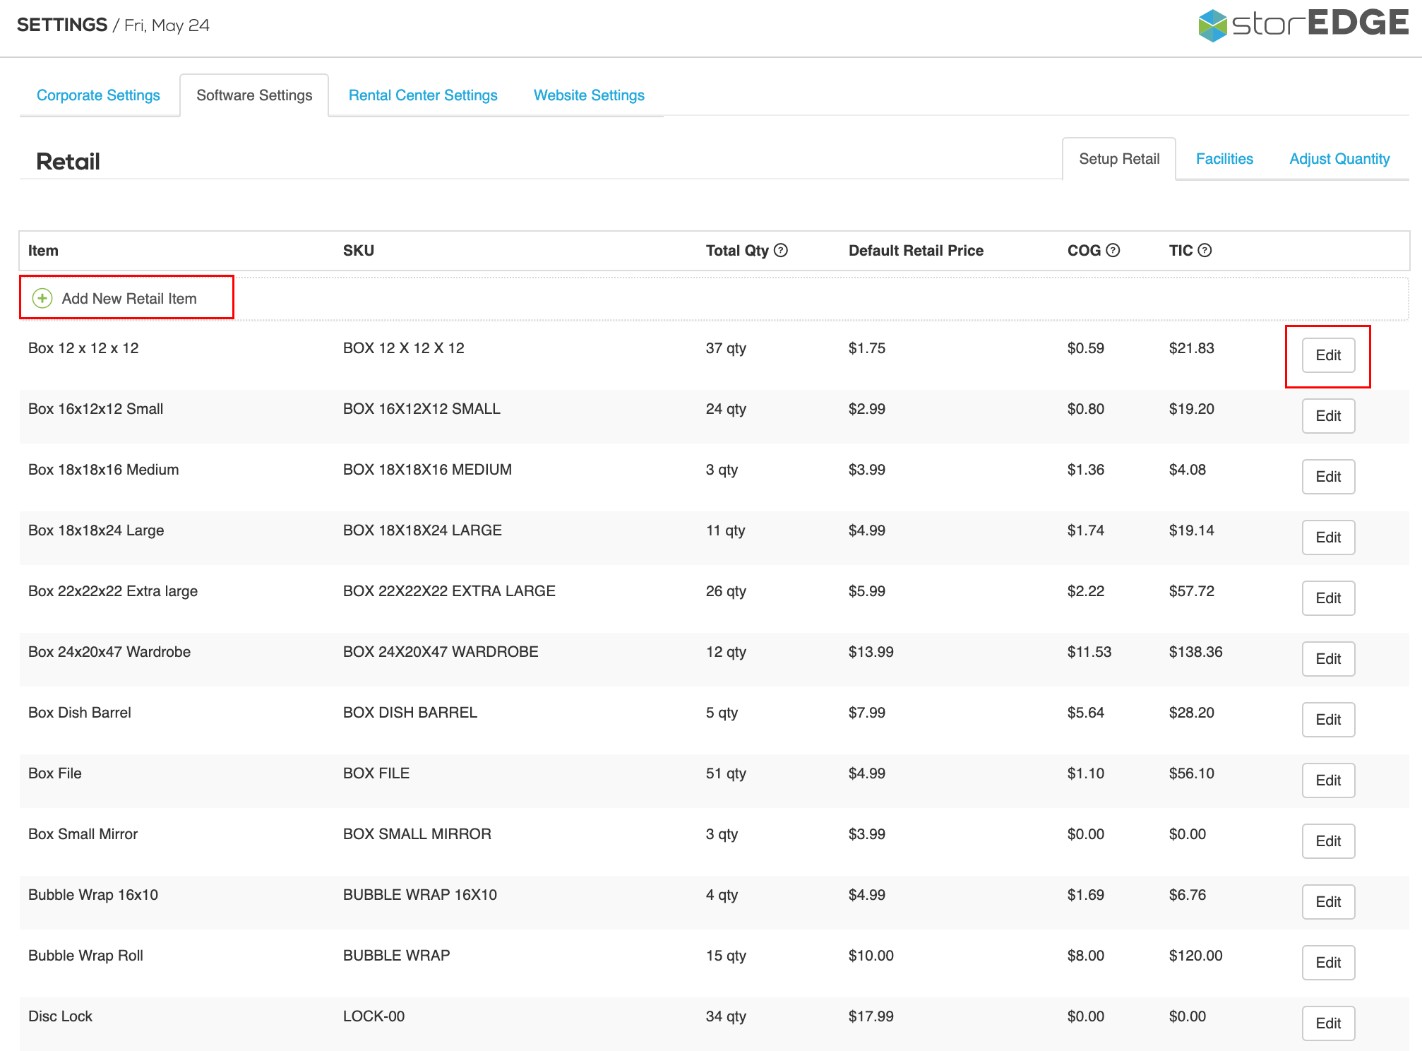Click the storEDGE logo
The width and height of the screenshot is (1422, 1051).
1303,24
